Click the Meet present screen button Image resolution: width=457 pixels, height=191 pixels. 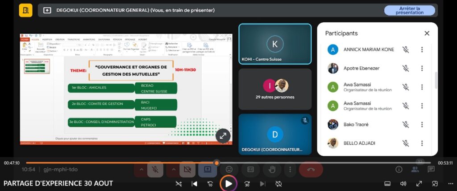tap(208, 169)
